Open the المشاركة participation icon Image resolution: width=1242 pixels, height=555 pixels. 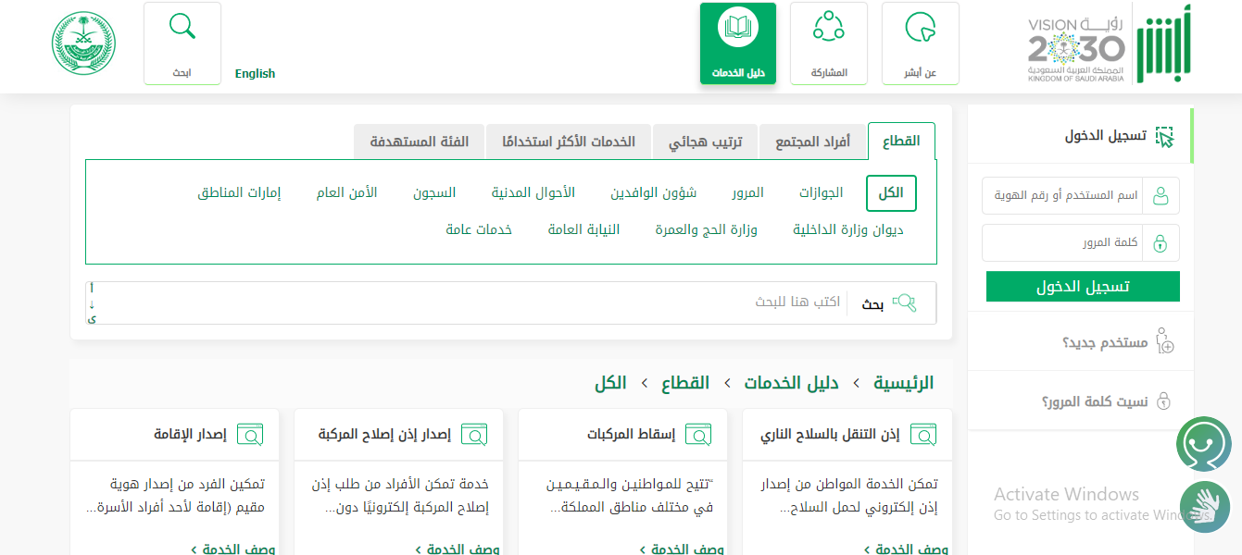click(x=828, y=27)
